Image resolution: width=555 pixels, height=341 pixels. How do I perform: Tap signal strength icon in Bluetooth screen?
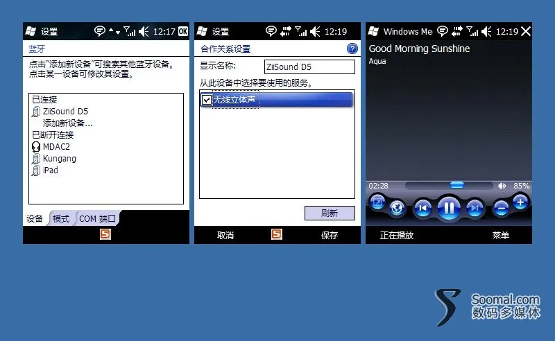(130, 31)
